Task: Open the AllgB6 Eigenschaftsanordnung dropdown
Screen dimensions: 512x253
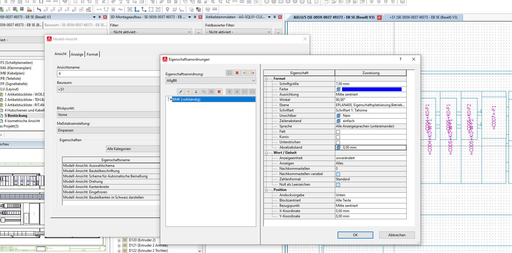Action: tap(211, 81)
